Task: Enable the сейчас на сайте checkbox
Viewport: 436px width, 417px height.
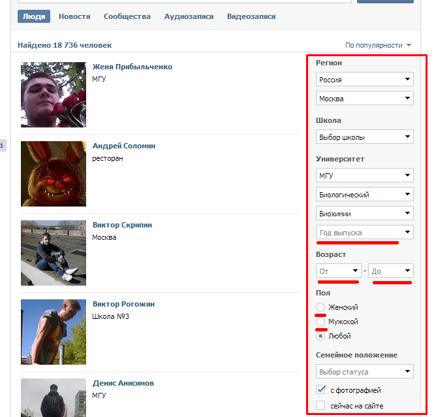Action: click(x=320, y=405)
